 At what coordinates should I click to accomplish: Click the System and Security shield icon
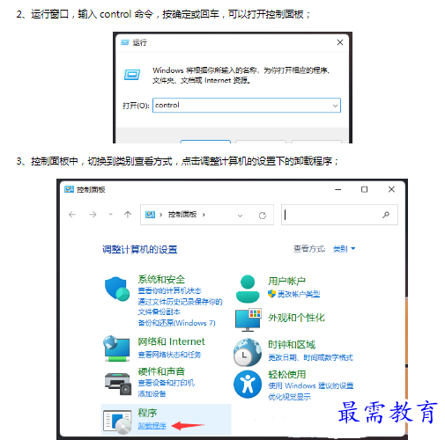click(x=117, y=289)
